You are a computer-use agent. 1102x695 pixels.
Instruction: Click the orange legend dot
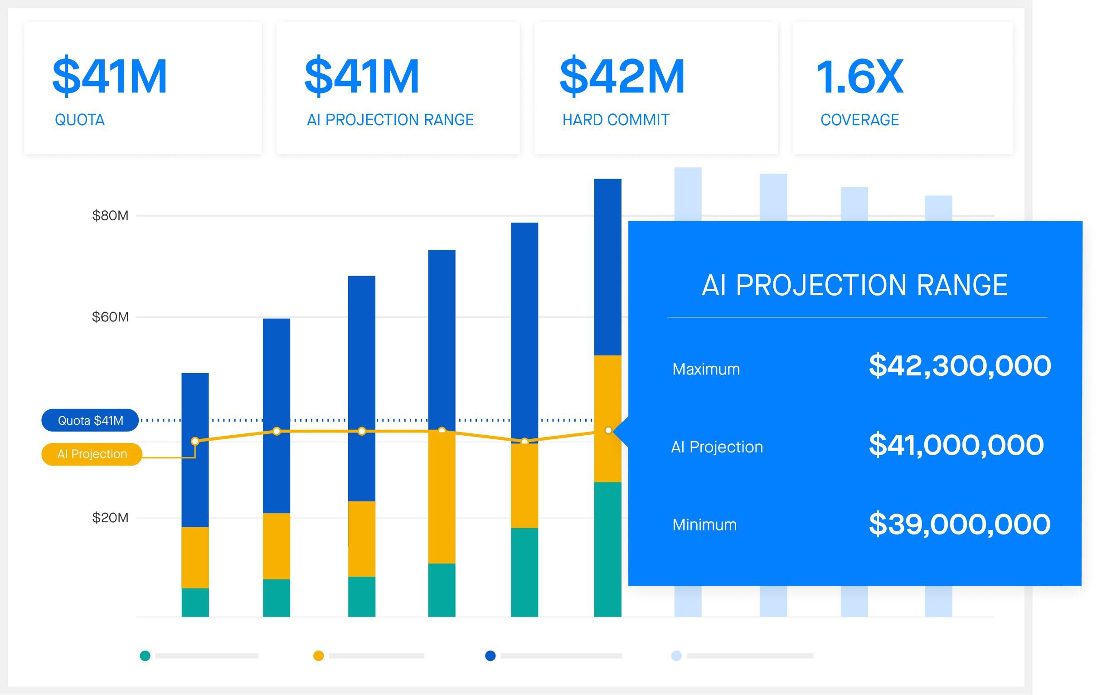click(x=319, y=656)
